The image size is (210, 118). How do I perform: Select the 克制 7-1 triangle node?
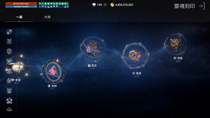point(53,71)
